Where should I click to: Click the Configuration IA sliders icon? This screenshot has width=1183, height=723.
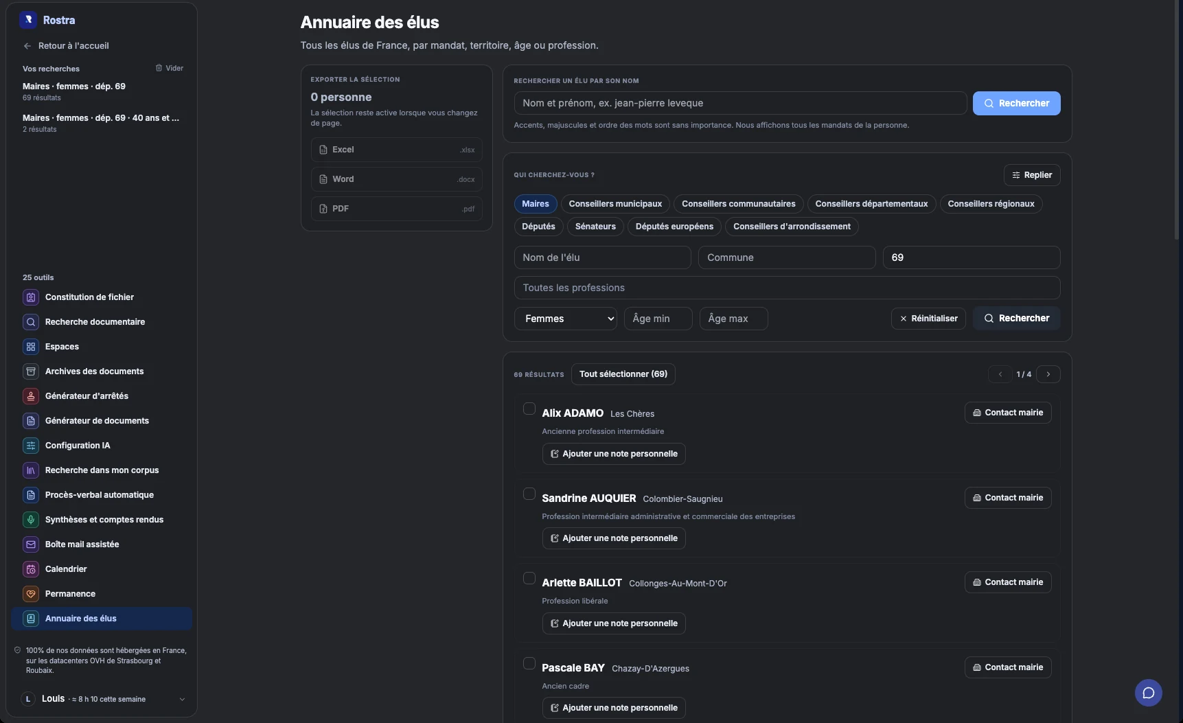pyautogui.click(x=31, y=446)
